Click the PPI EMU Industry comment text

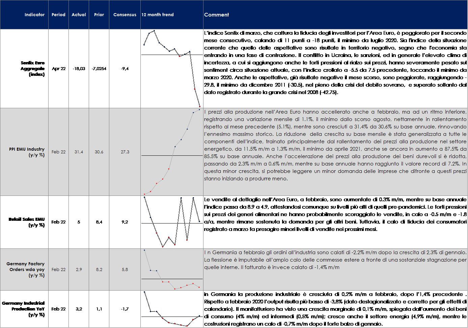tap(335, 145)
